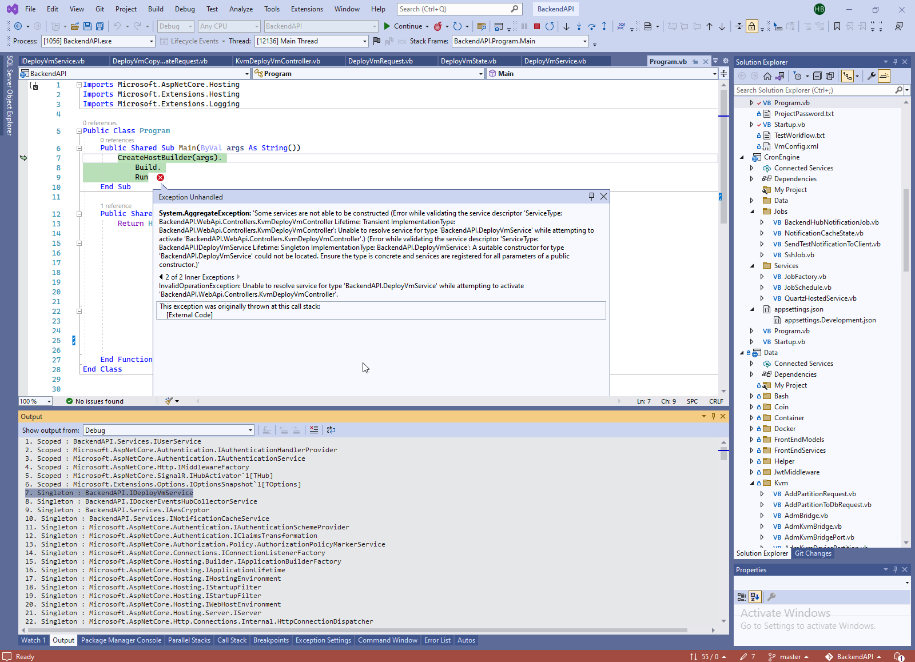Save the current file with the single floppy icon
Screen dimensions: 915x662
[87, 26]
